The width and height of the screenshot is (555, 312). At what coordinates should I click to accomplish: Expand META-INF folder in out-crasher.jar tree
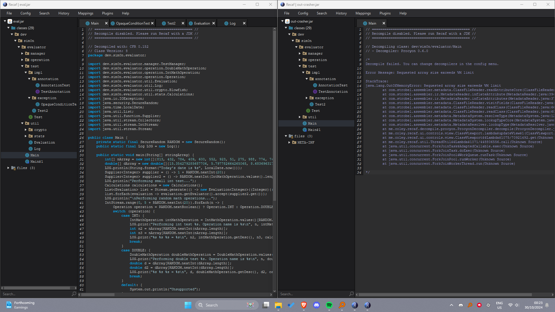click(289, 142)
